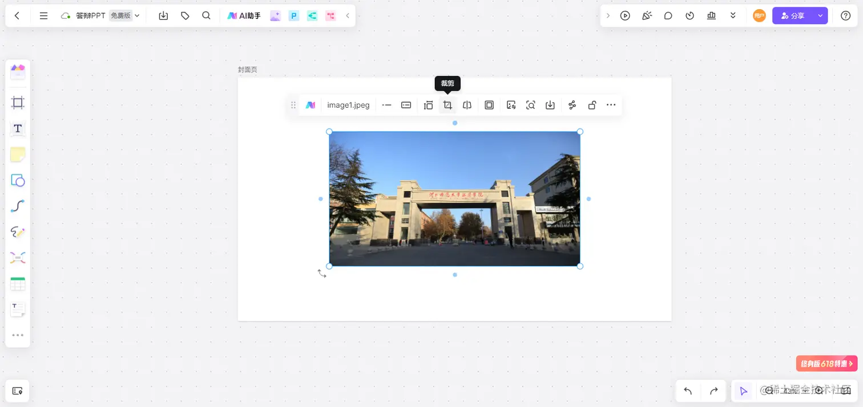Collapse the AI tools with the left chevron
Screen dimensions: 863x407
tap(348, 16)
